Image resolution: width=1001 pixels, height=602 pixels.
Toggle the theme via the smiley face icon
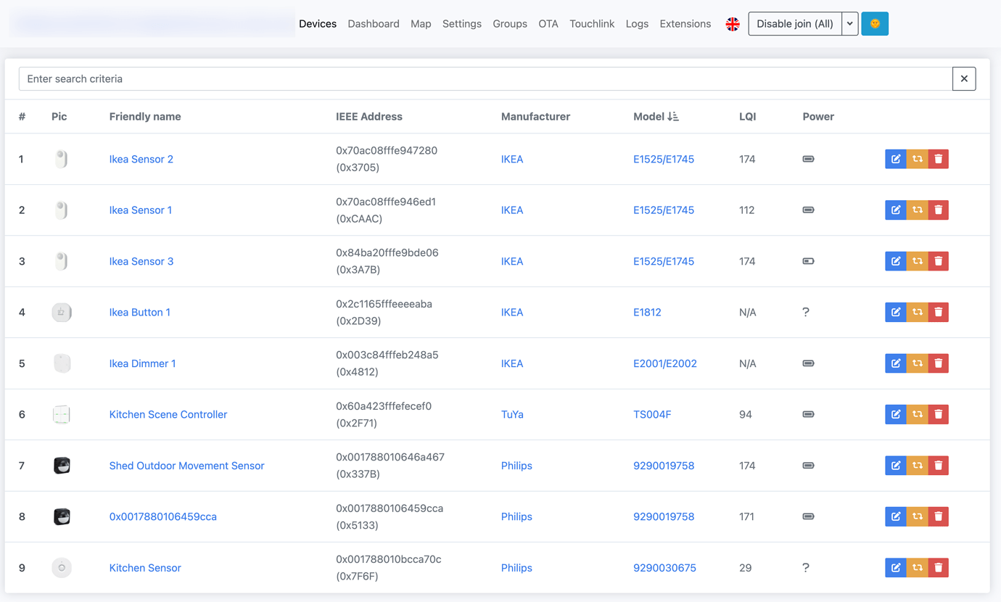click(875, 23)
